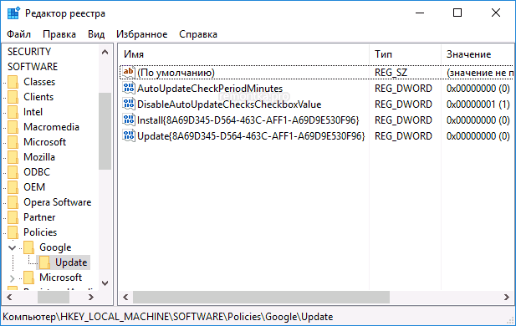
Task: Click the selected Update folder icon
Action: point(45,262)
